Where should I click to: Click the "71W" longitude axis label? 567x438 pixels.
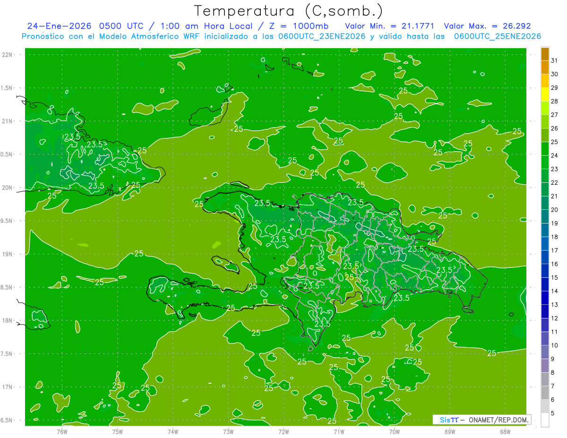coord(339,432)
